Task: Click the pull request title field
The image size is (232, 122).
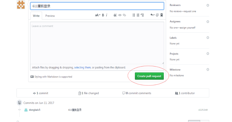Action: point(97,6)
